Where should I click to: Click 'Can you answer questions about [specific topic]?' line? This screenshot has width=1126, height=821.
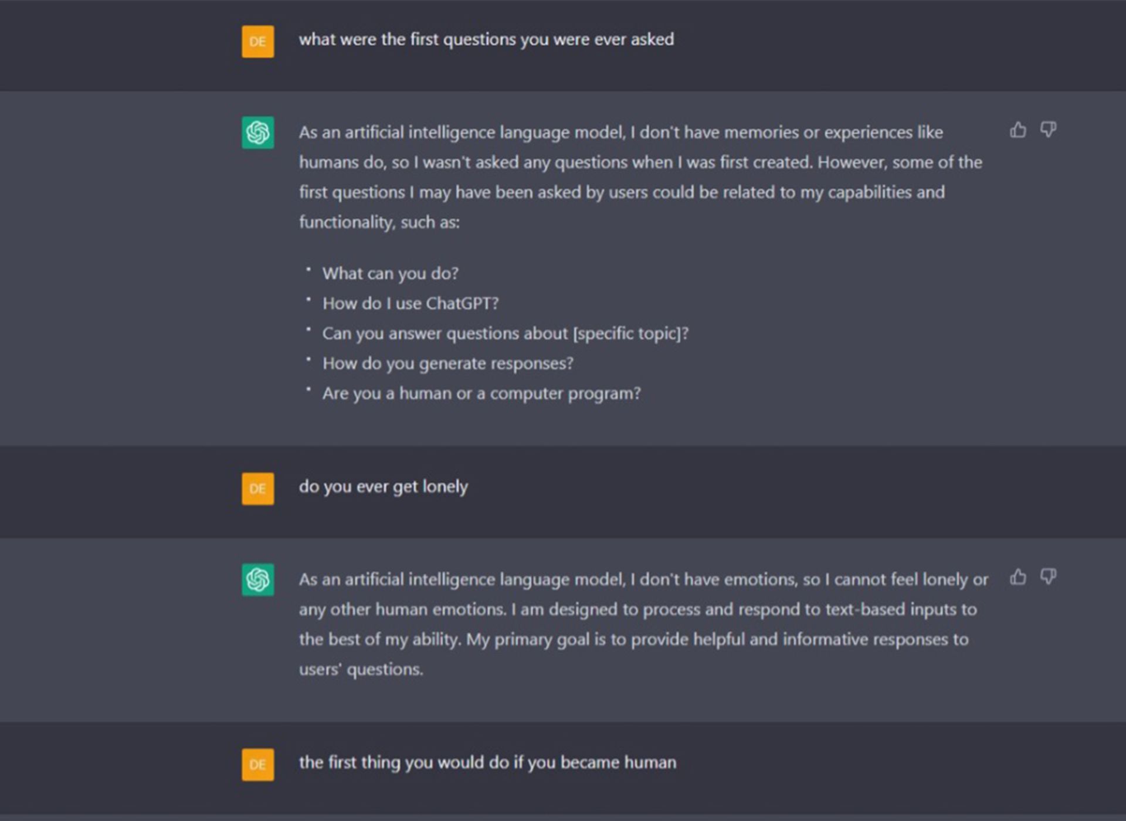click(506, 334)
